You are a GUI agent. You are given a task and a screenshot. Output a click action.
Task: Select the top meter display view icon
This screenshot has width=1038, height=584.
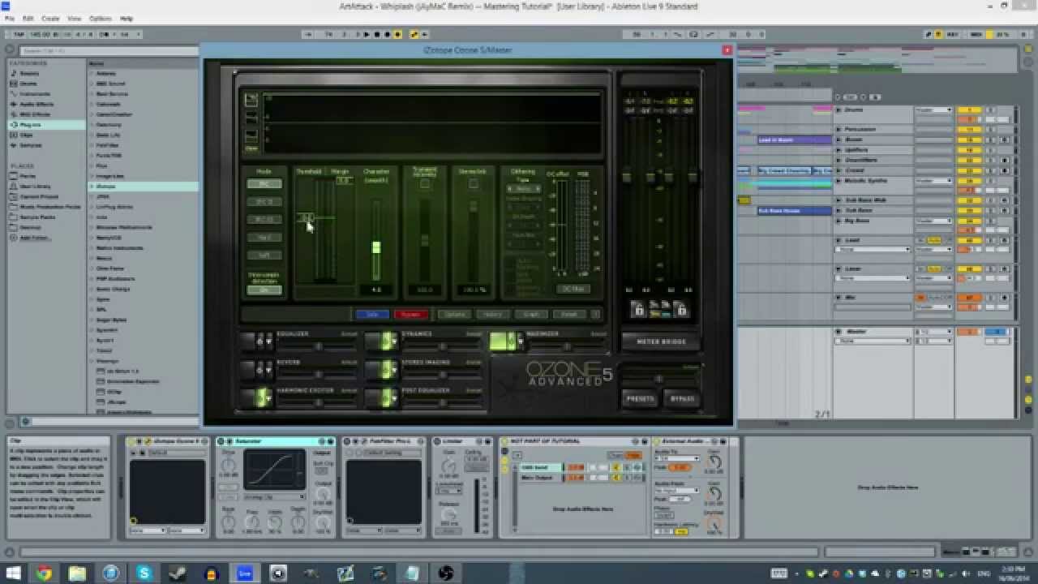(251, 101)
